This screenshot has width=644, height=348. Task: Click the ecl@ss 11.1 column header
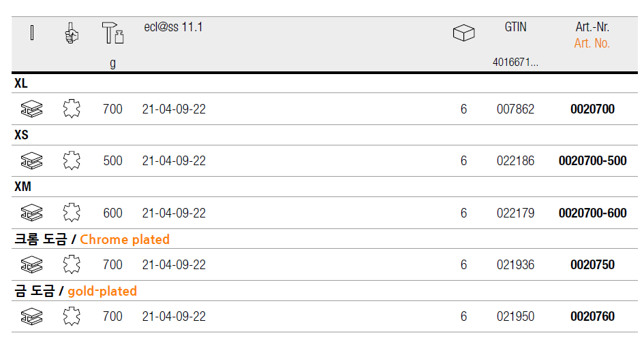[173, 27]
